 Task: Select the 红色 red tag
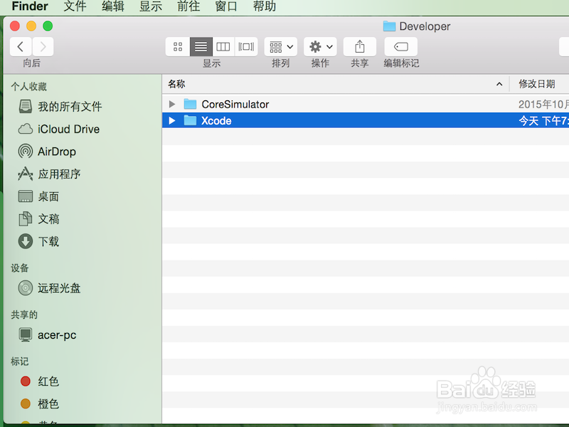click(x=40, y=381)
